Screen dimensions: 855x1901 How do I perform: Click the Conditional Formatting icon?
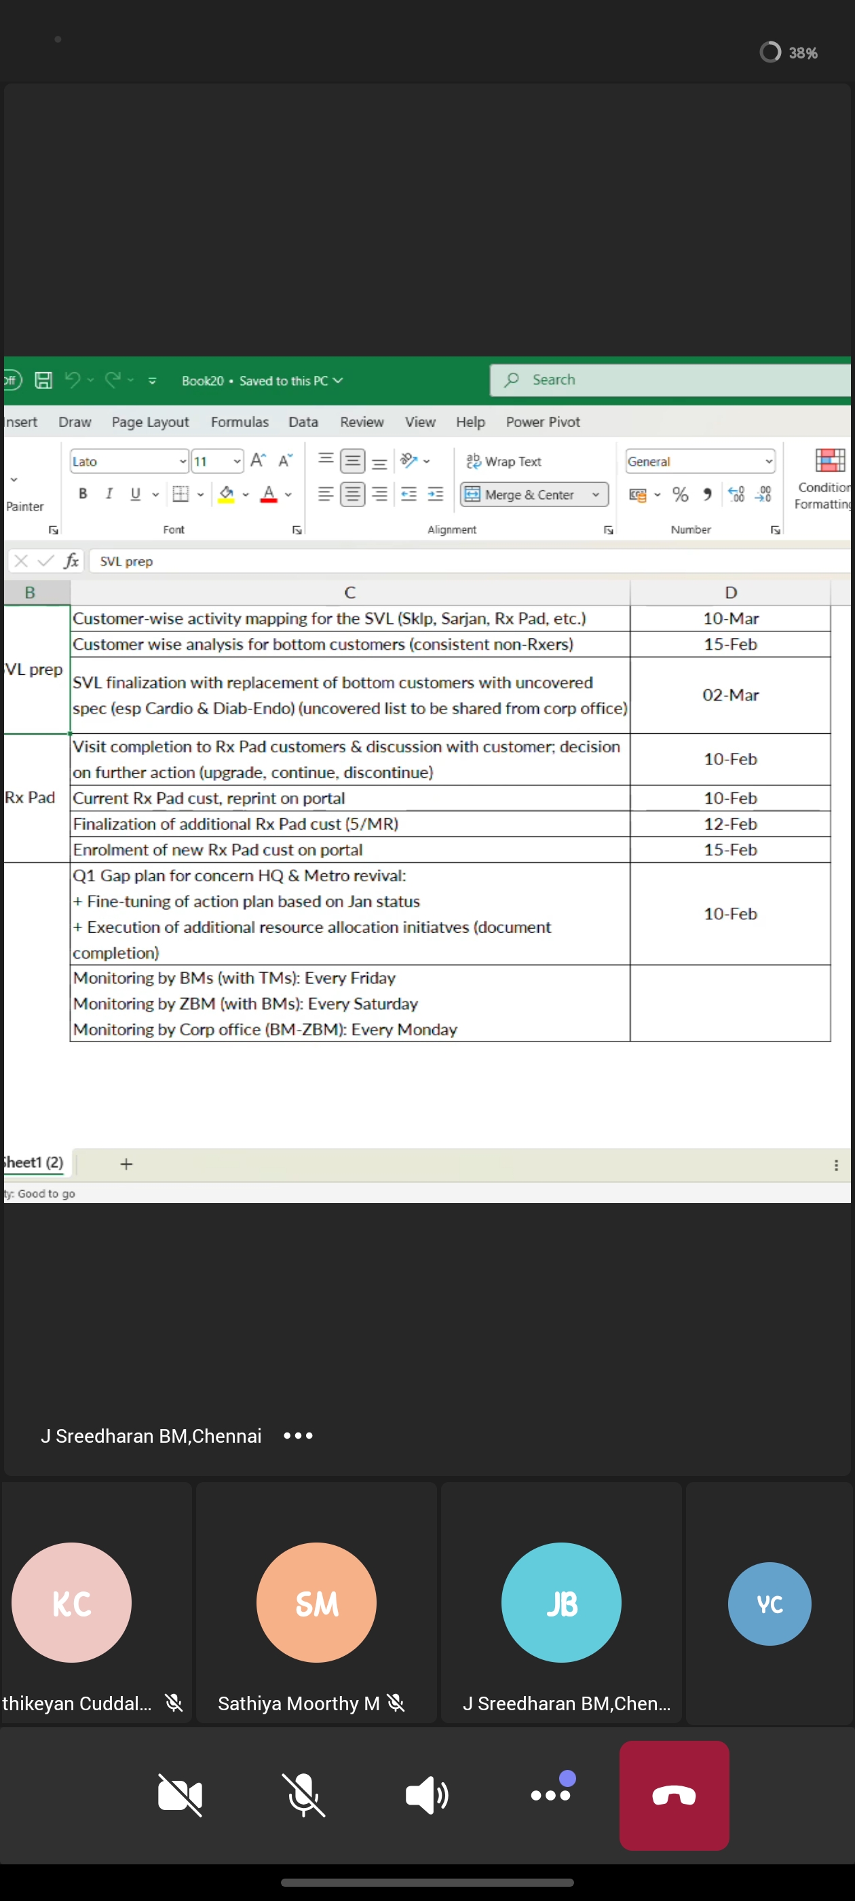pyautogui.click(x=829, y=460)
